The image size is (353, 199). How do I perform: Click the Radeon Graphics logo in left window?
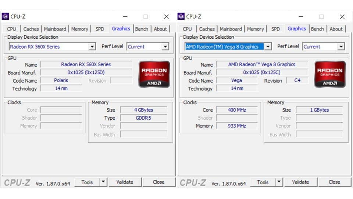tap(154, 74)
